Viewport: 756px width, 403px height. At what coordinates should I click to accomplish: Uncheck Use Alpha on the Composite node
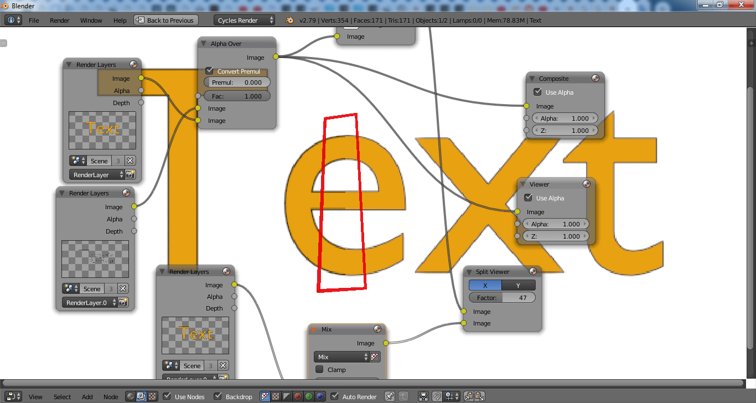(x=537, y=92)
